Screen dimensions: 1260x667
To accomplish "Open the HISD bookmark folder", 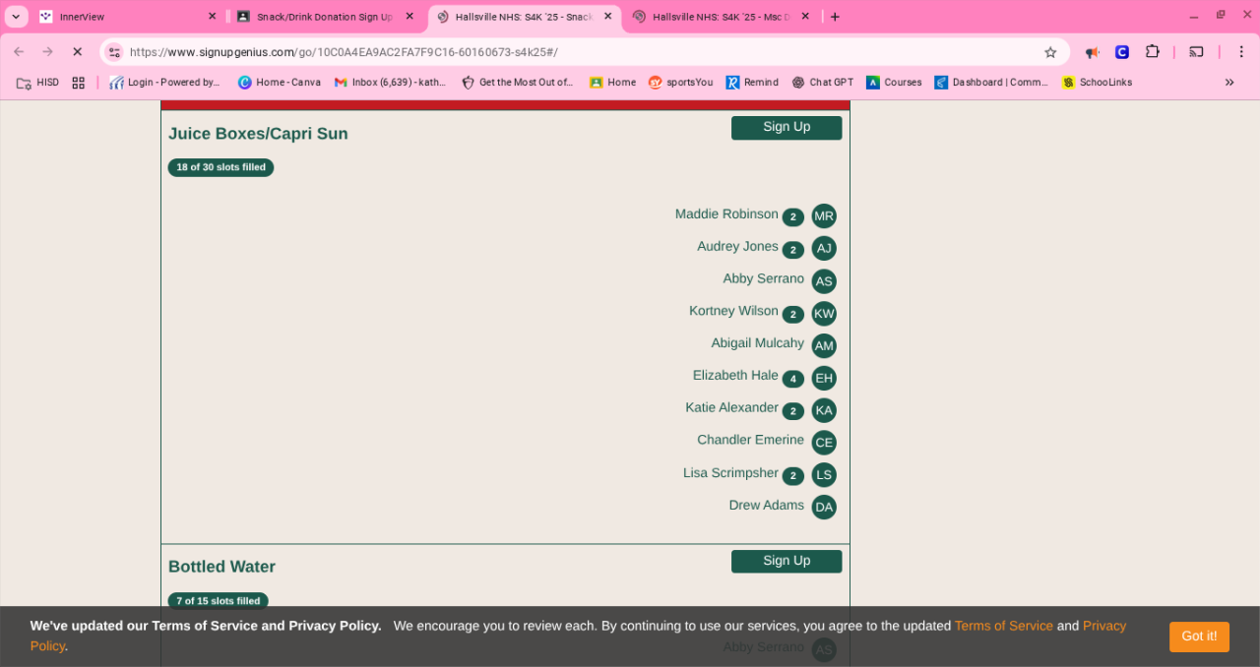I will click(x=37, y=83).
